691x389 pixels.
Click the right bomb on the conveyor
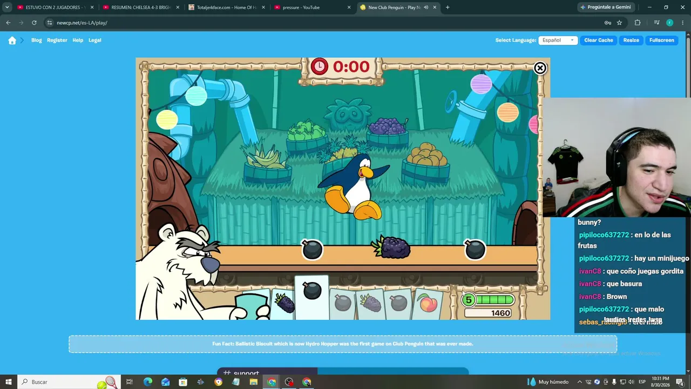(475, 250)
